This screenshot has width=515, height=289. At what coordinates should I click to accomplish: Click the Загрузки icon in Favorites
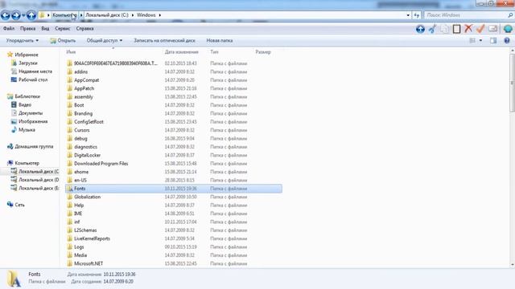[x=14, y=63]
